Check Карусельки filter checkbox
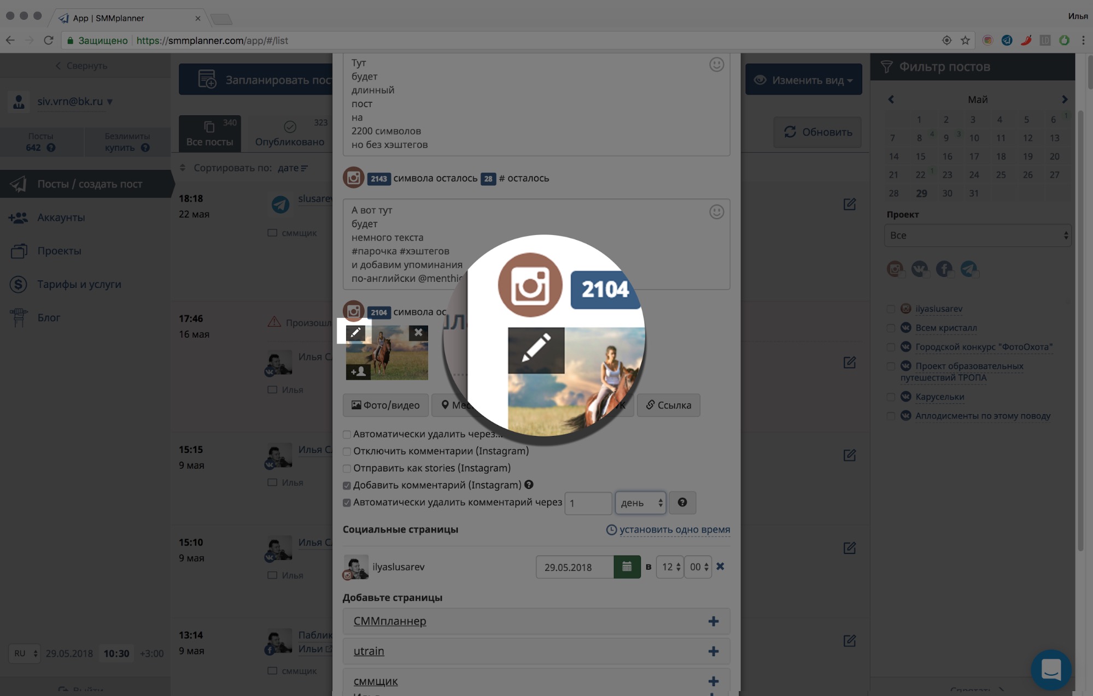 coord(891,397)
